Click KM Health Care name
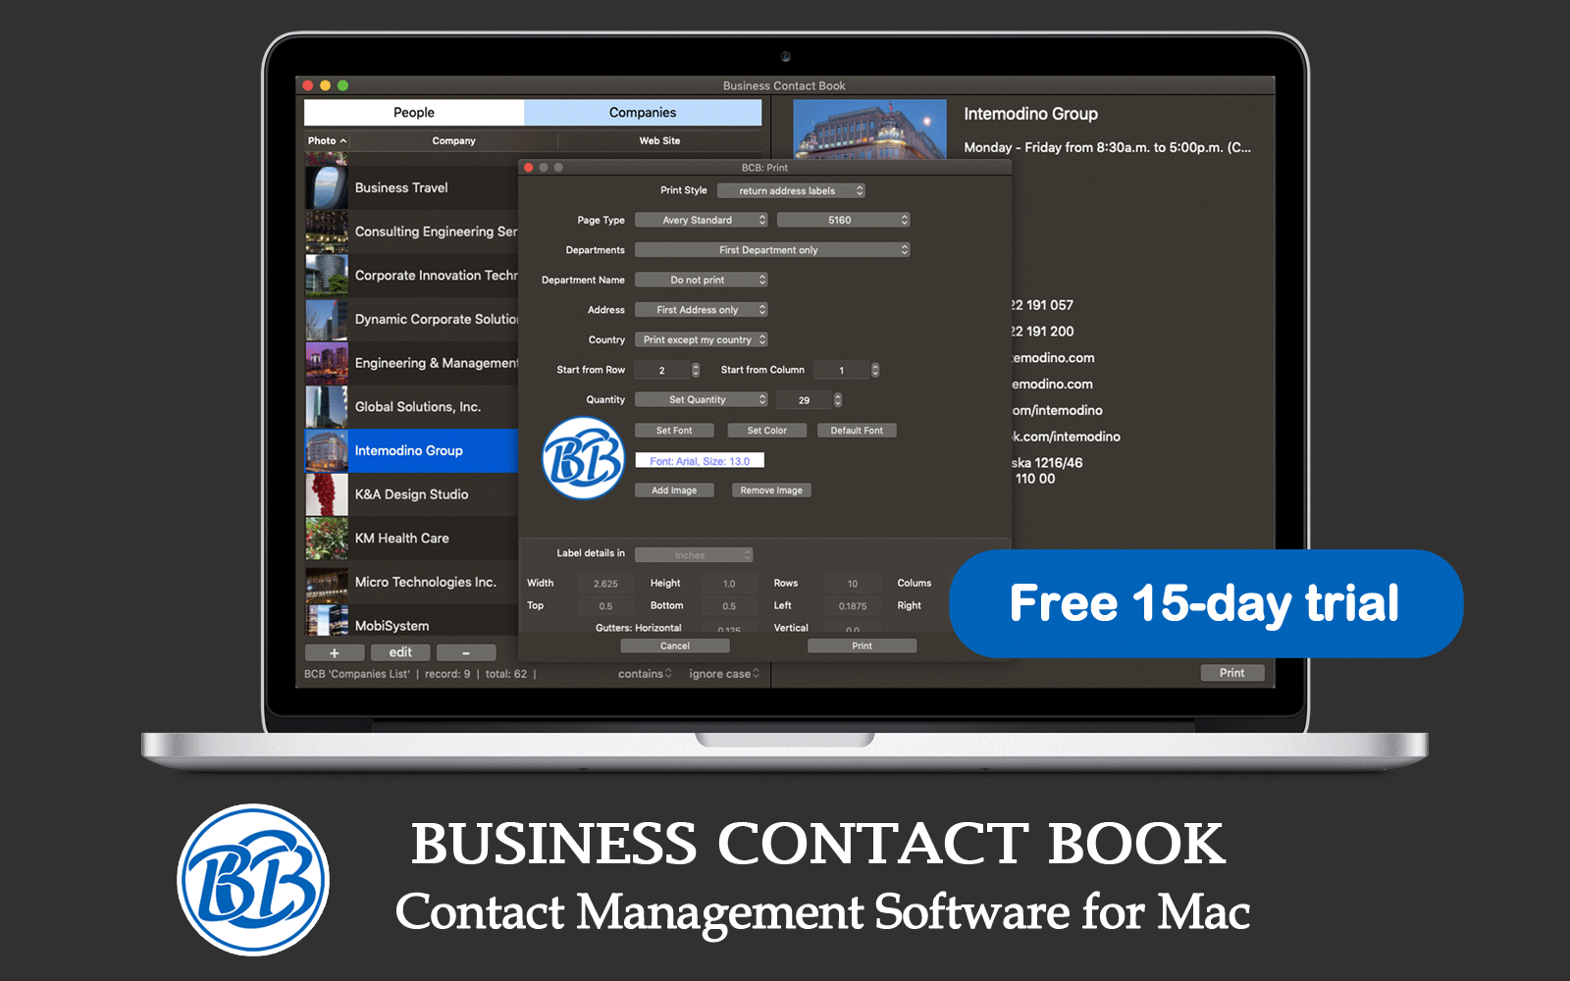Viewport: 1570px width, 981px height. coord(402,539)
